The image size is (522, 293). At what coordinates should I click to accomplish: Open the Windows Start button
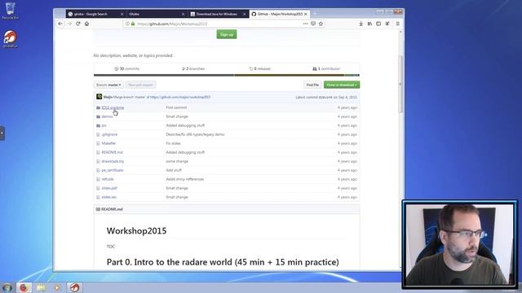pyautogui.click(x=7, y=287)
